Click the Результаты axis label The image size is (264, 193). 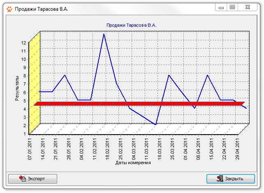[x=17, y=88]
